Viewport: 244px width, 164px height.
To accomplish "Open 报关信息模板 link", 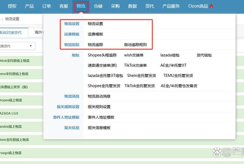I will [x=99, y=128].
